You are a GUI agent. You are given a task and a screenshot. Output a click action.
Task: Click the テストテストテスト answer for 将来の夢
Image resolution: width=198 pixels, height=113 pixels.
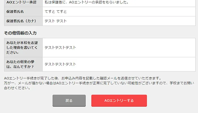tap(60, 64)
